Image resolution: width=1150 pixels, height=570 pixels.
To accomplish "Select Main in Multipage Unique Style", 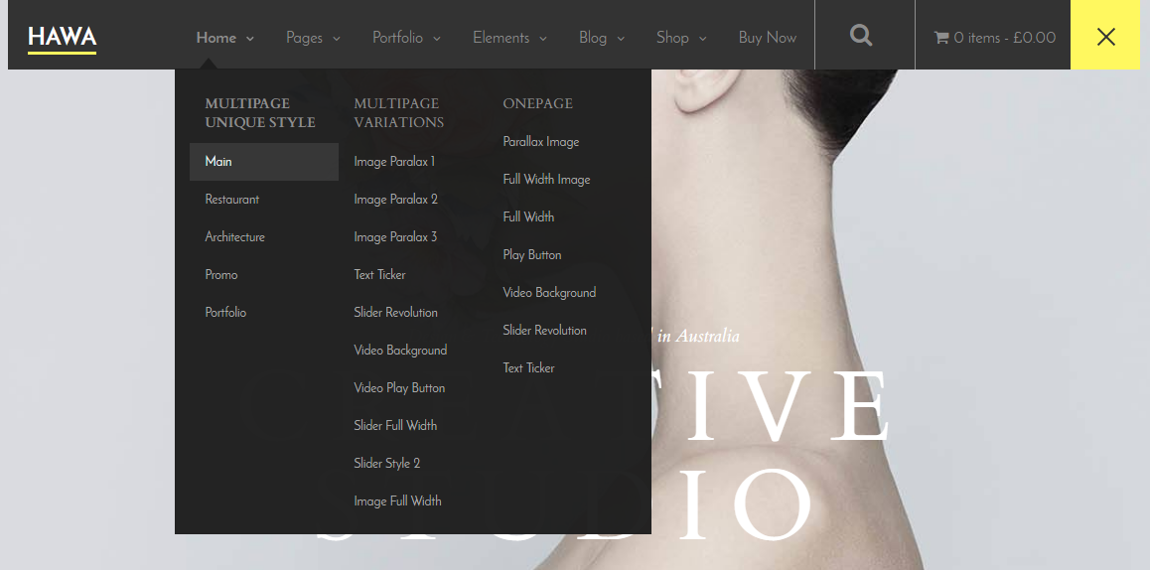I will pos(264,162).
